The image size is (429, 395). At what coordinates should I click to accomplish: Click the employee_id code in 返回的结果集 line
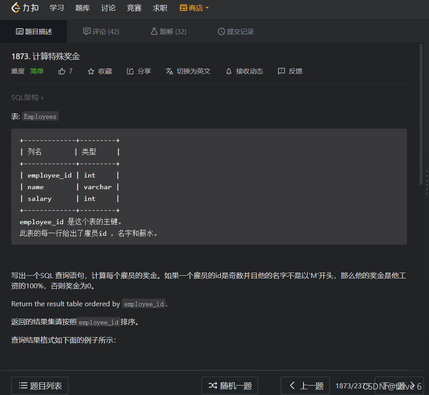point(99,322)
